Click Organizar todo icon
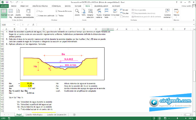The height and width of the screenshot is (120, 196). pyautogui.click(x=106, y=12)
